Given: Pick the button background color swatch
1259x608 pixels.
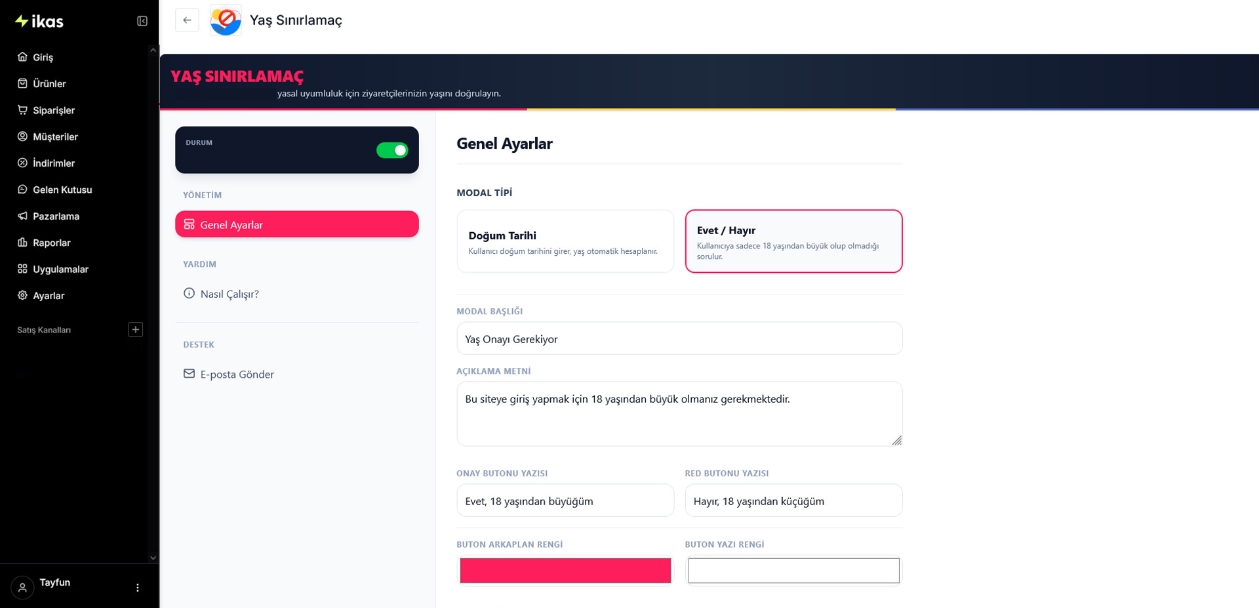Looking at the screenshot, I should (x=565, y=571).
